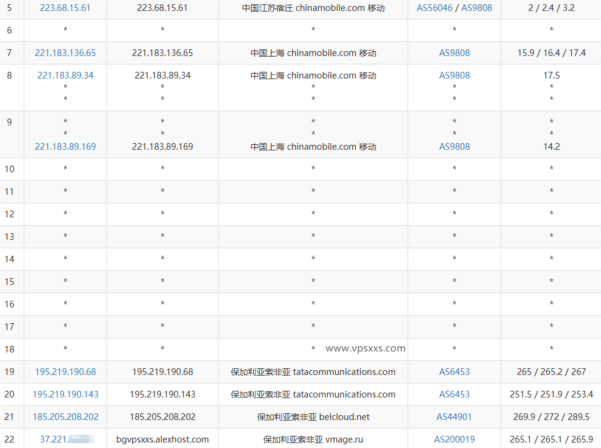
Task: Click AS56046 link in hop 5
Action: [x=435, y=8]
